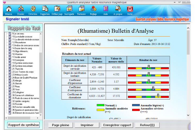196x130 pixels.
Task: Select 15.Oligo-éléments report
Action: [x=20, y=51]
